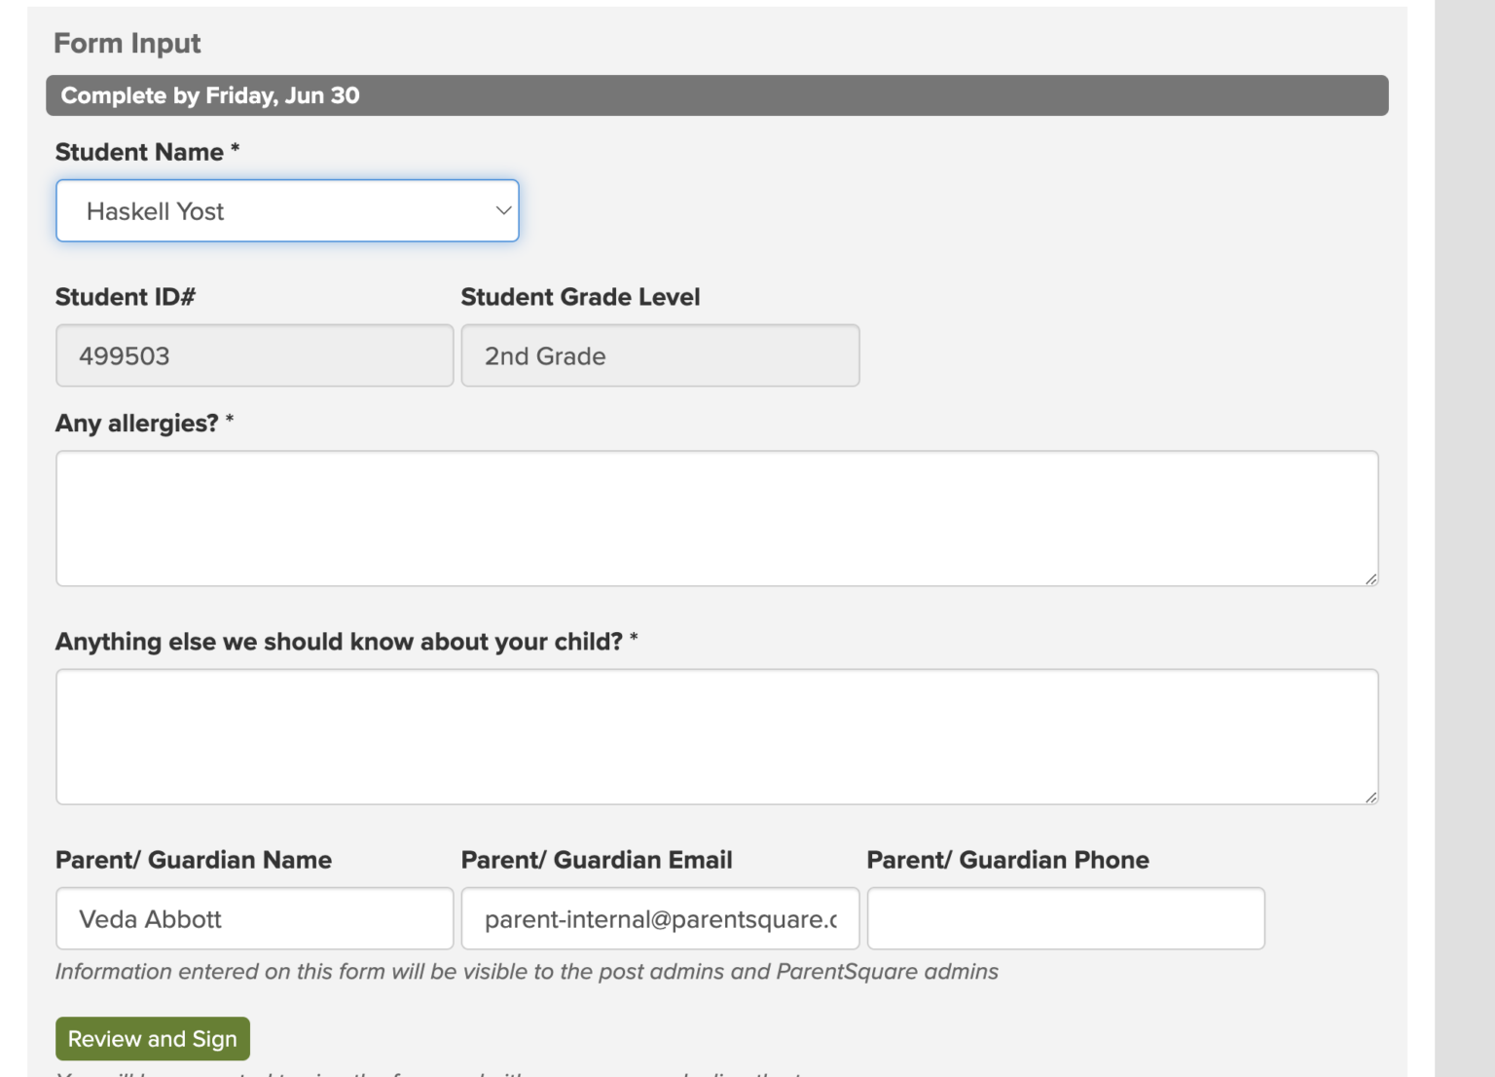1495x1077 pixels.
Task: Click the second textarea resize grip
Action: click(x=1372, y=798)
